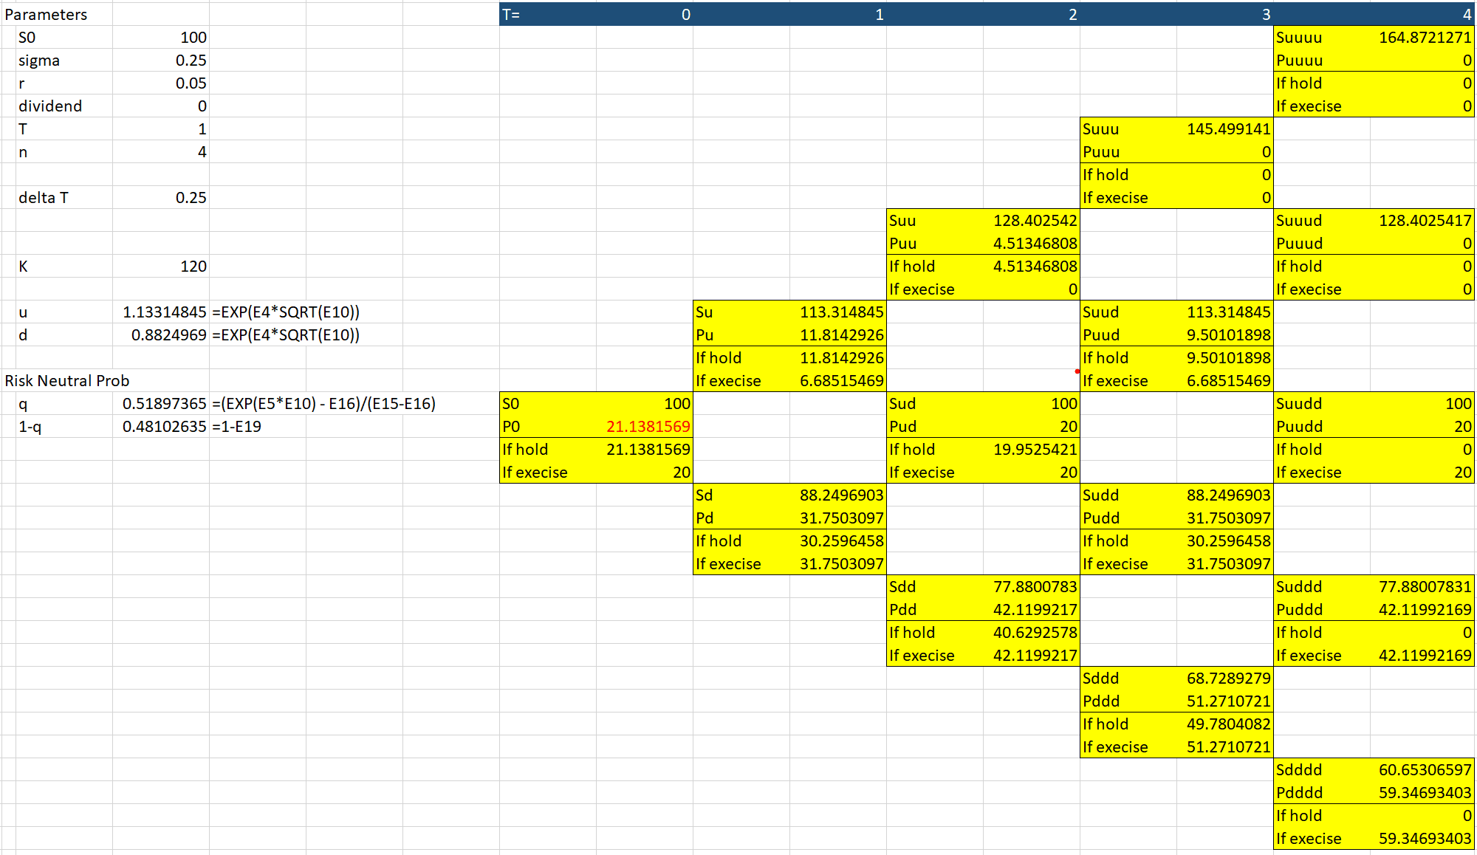Select the Sdd value 77.8800783
Image resolution: width=1477 pixels, height=855 pixels.
click(x=1032, y=587)
